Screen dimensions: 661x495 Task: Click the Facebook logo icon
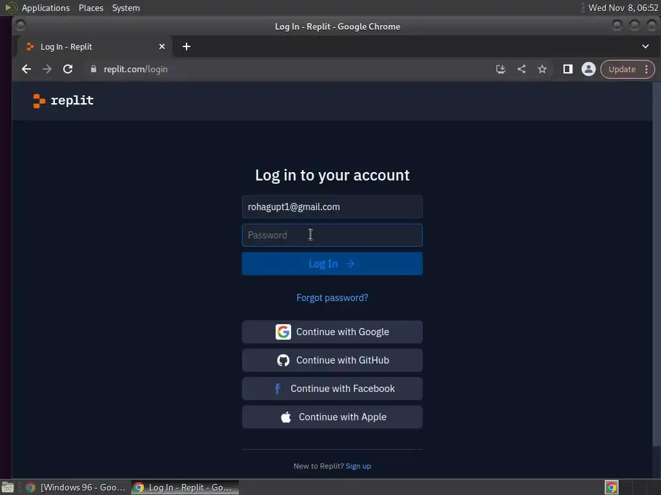coord(278,389)
